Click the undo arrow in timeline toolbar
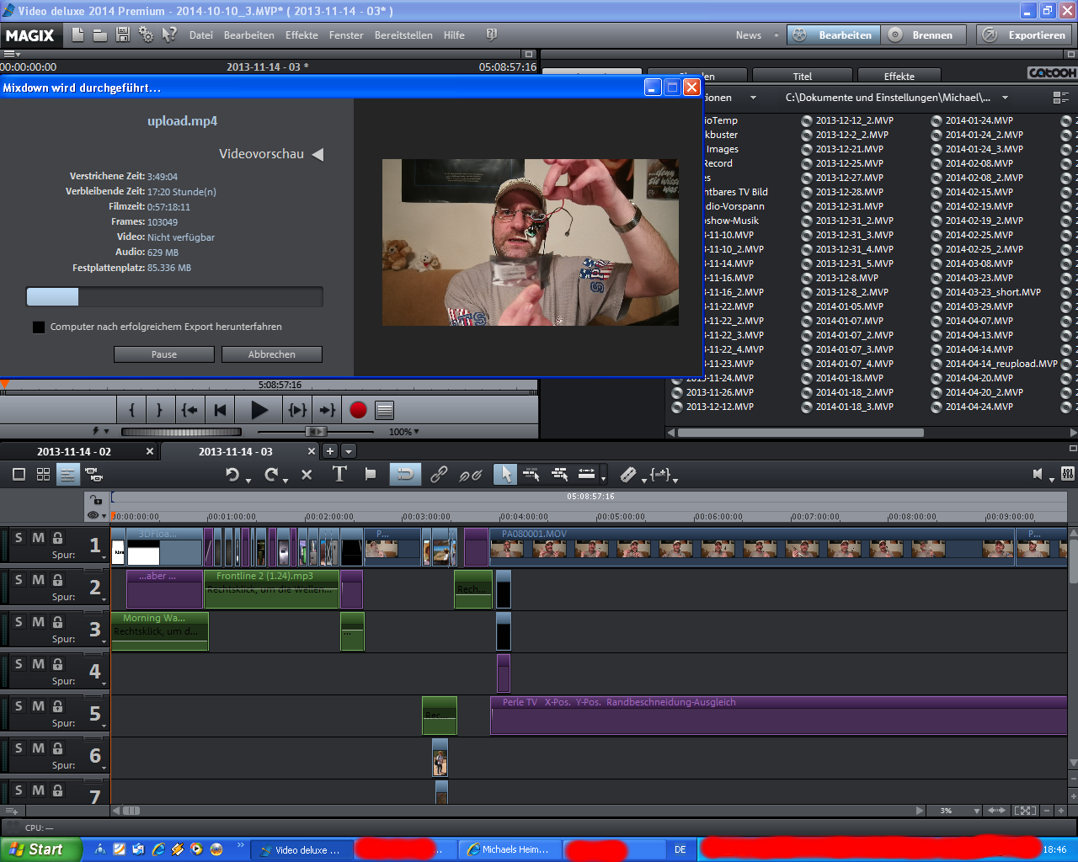This screenshot has width=1078, height=862. click(232, 475)
